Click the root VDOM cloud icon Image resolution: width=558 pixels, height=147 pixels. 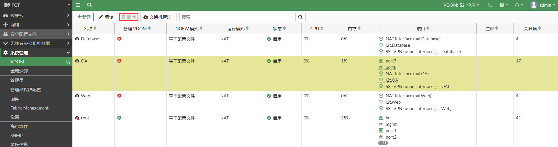[77, 118]
